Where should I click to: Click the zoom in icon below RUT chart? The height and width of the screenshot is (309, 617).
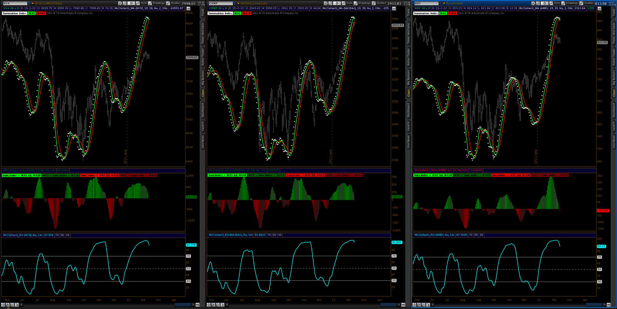tap(419, 305)
